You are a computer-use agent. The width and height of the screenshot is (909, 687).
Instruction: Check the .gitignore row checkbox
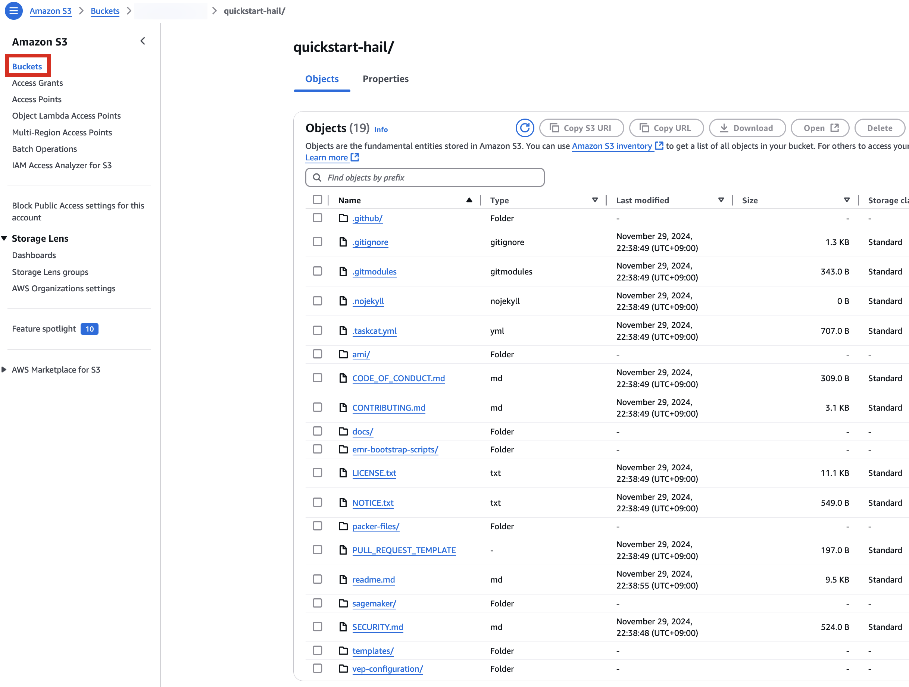pyautogui.click(x=317, y=241)
